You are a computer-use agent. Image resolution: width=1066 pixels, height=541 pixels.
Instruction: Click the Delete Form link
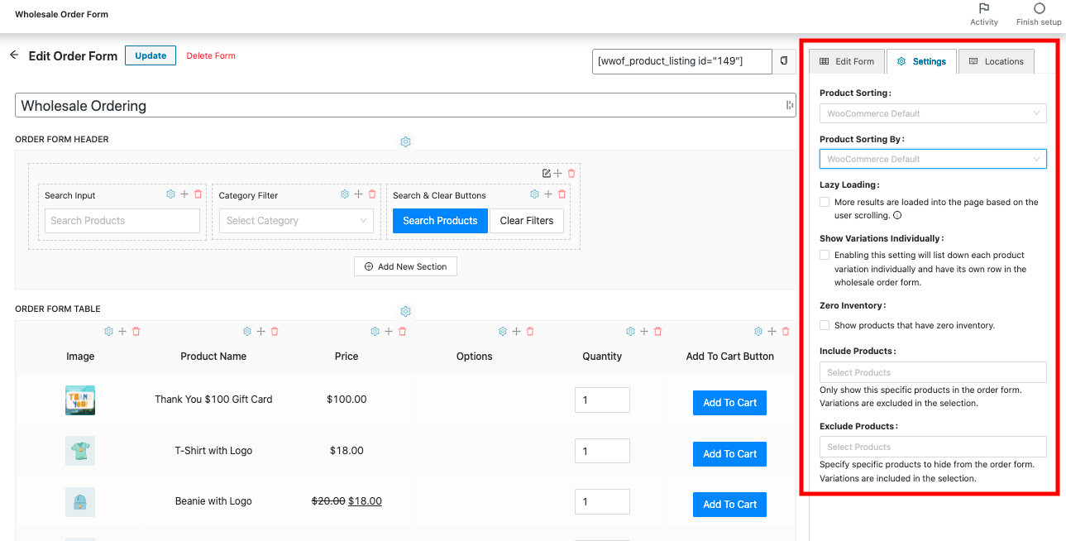[211, 56]
